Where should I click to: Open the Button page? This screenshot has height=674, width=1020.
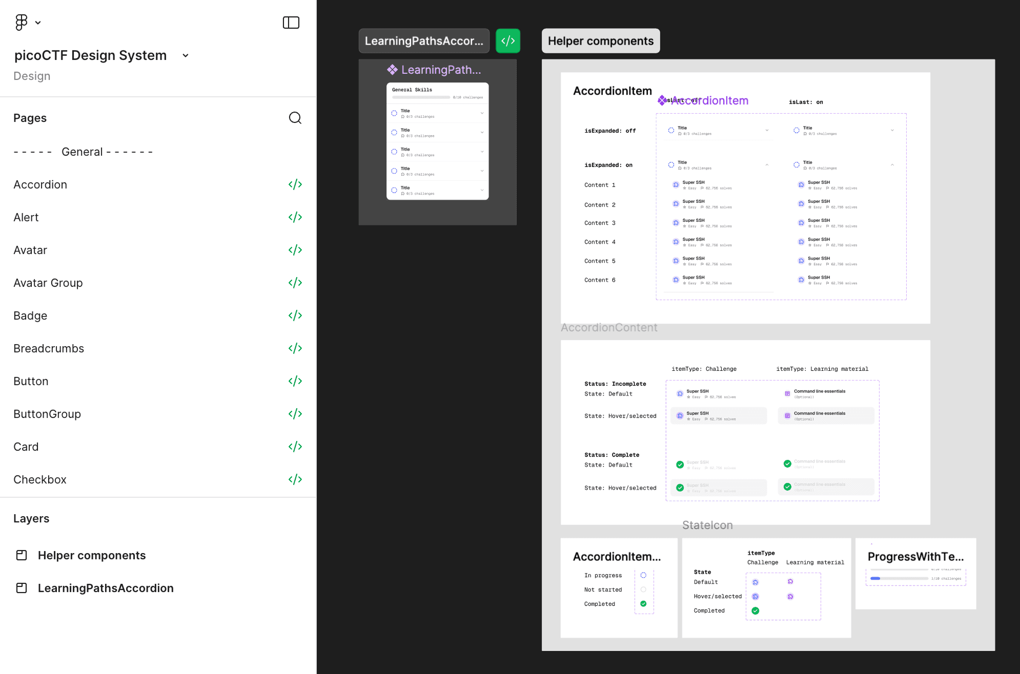click(x=31, y=381)
